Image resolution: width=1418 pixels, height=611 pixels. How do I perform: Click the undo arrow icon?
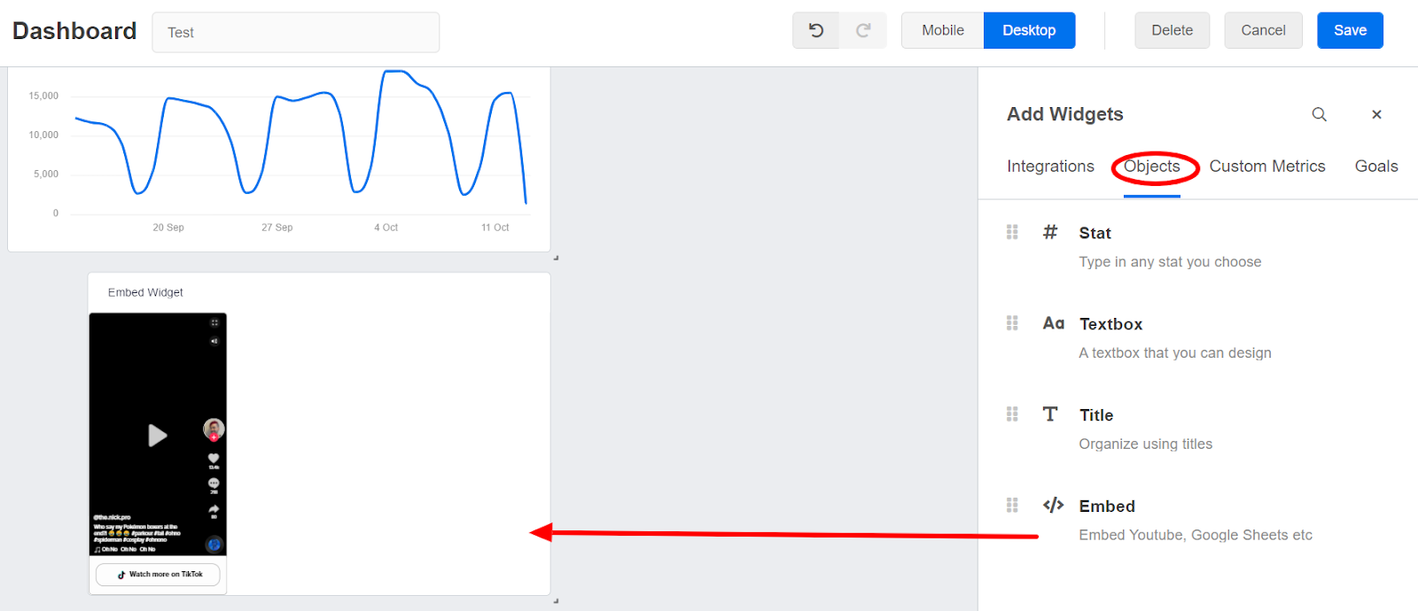[x=815, y=29]
